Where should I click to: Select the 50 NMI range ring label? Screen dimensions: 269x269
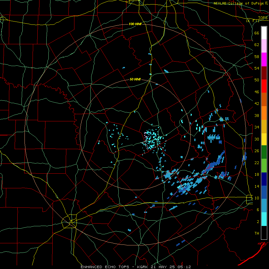[x=135, y=79]
